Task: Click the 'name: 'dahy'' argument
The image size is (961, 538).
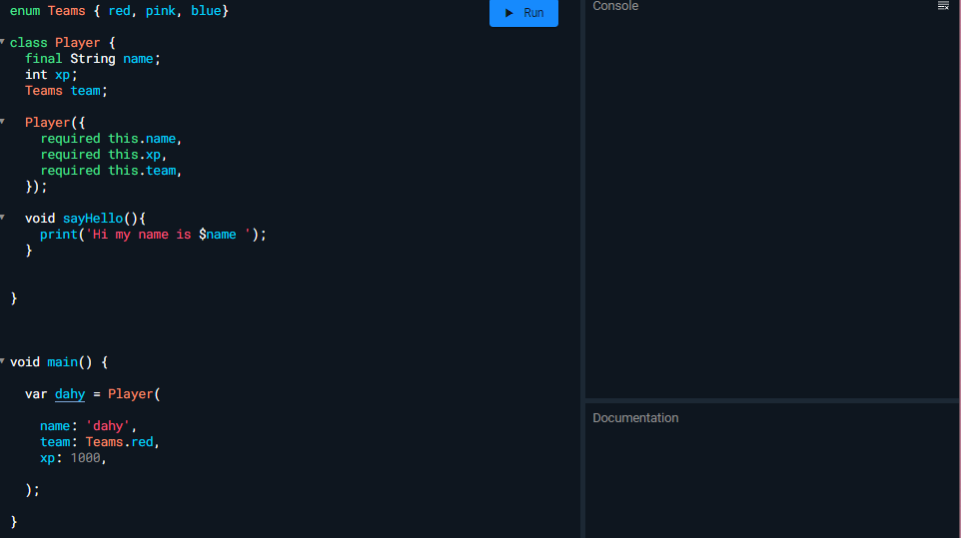Action: [88, 426]
